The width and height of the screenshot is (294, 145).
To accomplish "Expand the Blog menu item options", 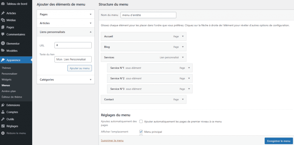I will (183, 47).
